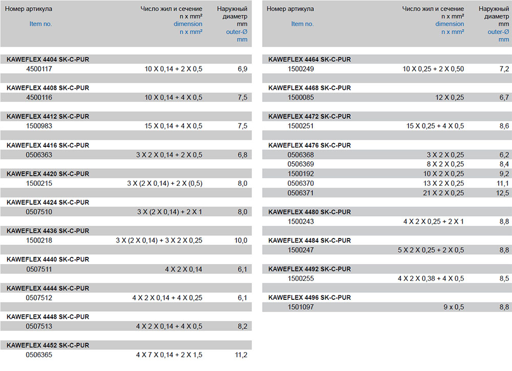The image size is (512, 371).
Task: Select item number 1500218
Action: click(39, 241)
